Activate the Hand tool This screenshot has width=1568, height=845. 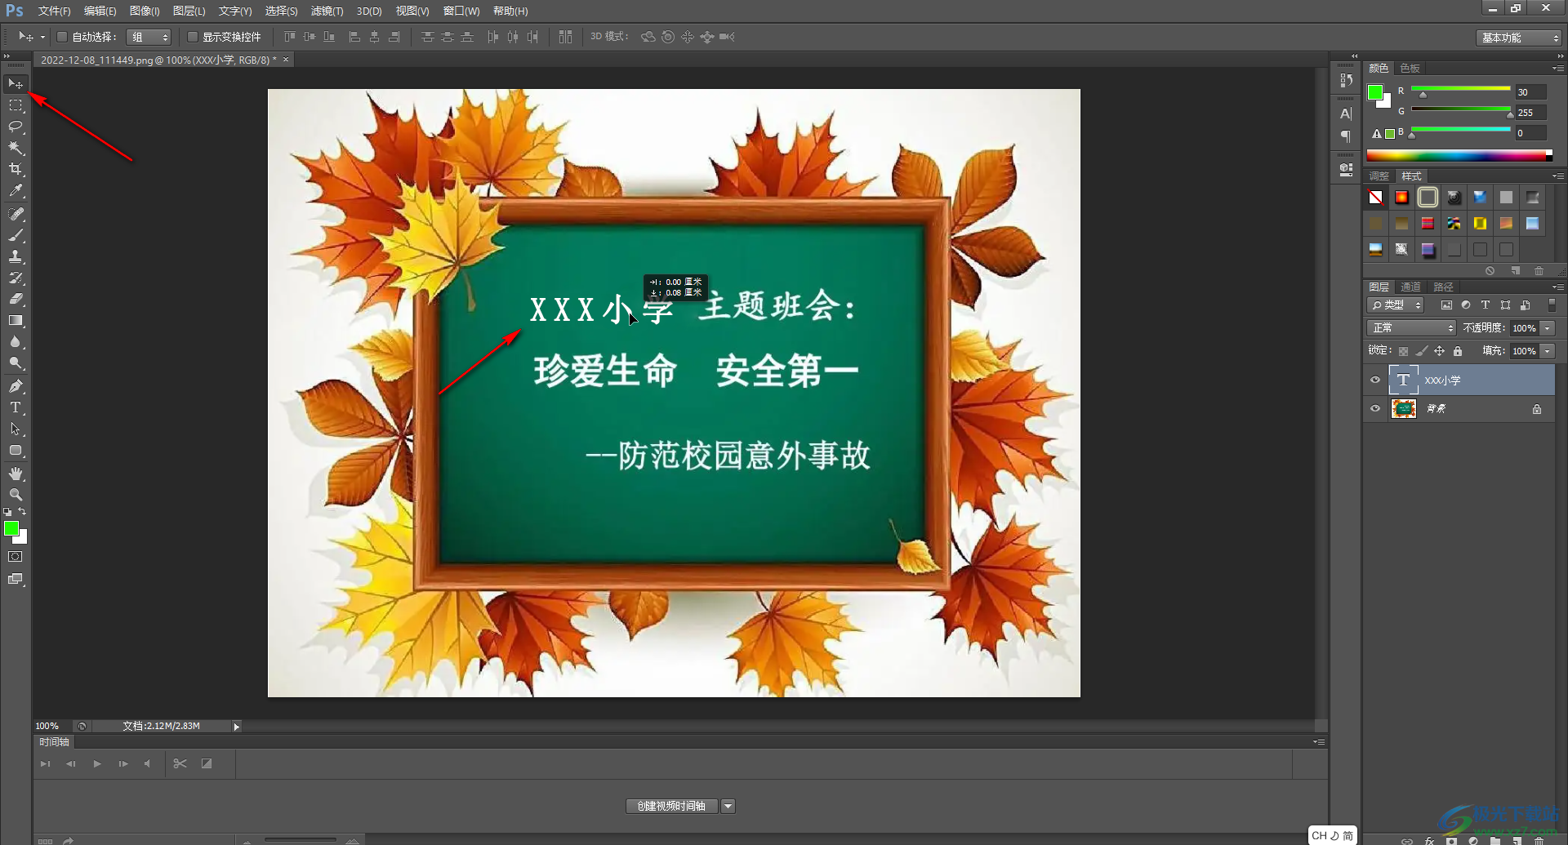point(16,474)
